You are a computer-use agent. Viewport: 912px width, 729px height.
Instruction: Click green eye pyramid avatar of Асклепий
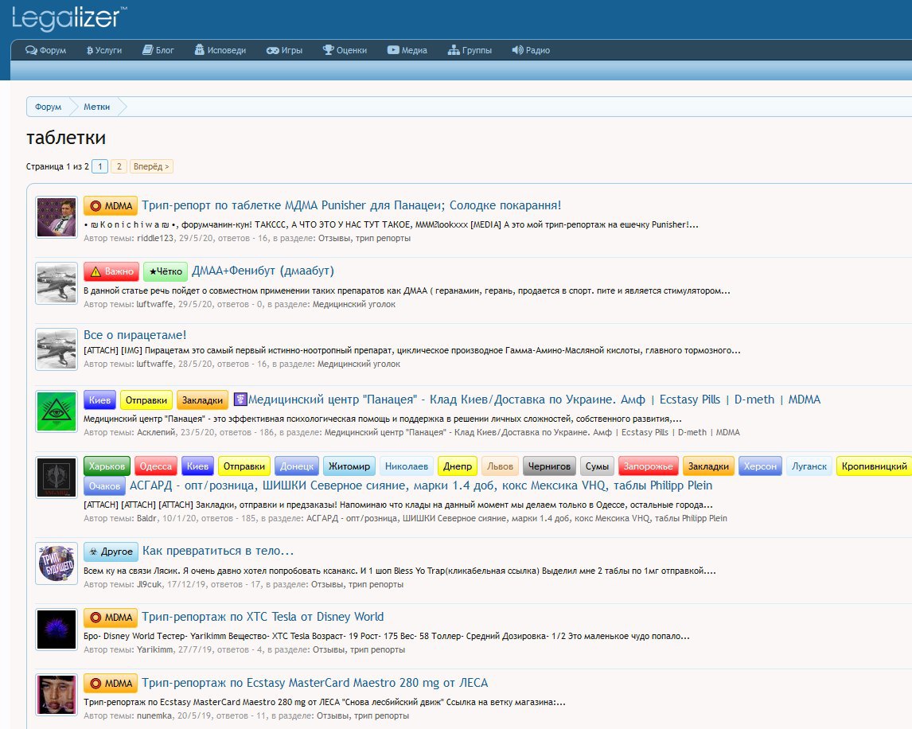tap(57, 411)
